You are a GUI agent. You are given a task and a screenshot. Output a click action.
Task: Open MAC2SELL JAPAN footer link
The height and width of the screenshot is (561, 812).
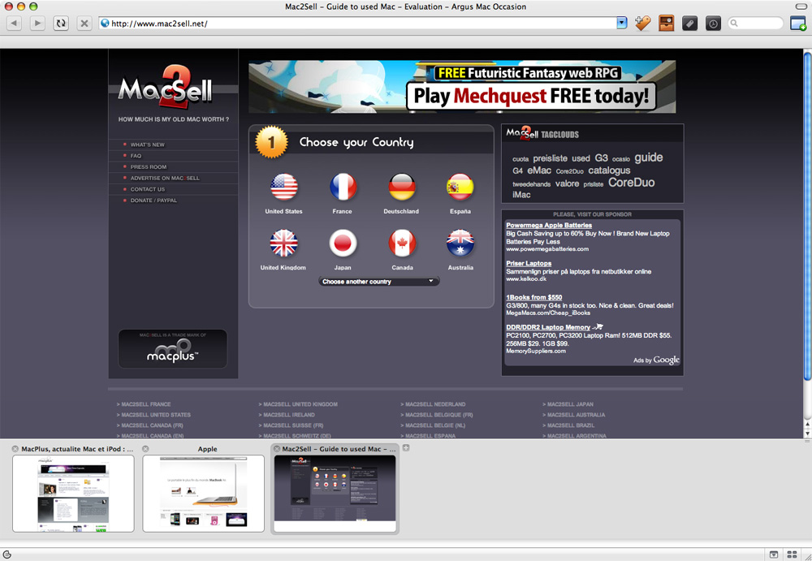pyautogui.click(x=568, y=404)
